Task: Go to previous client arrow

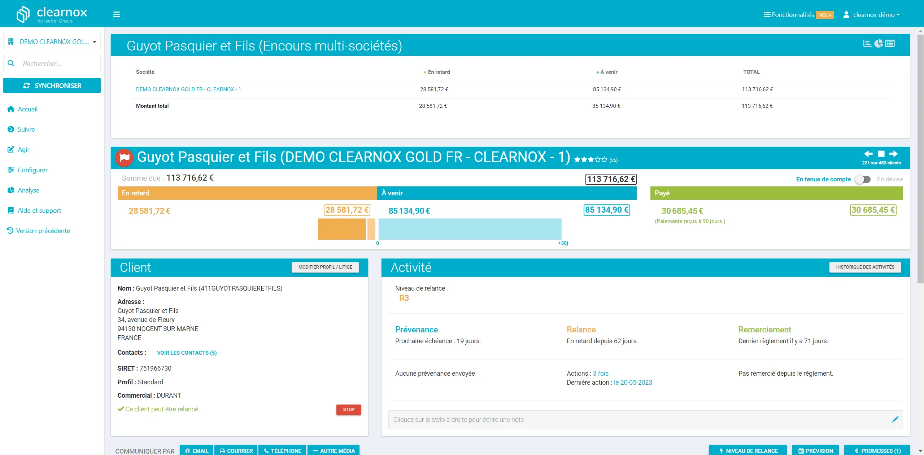Action: 868,154
